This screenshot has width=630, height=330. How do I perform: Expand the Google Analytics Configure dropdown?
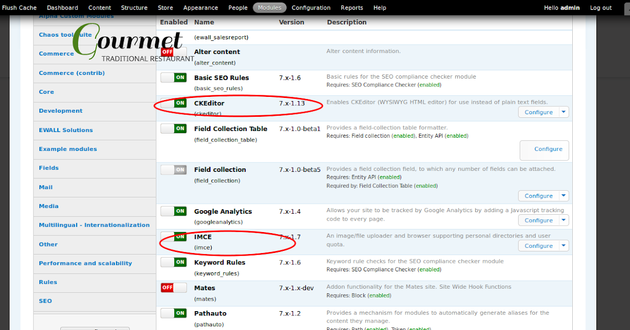point(564,220)
